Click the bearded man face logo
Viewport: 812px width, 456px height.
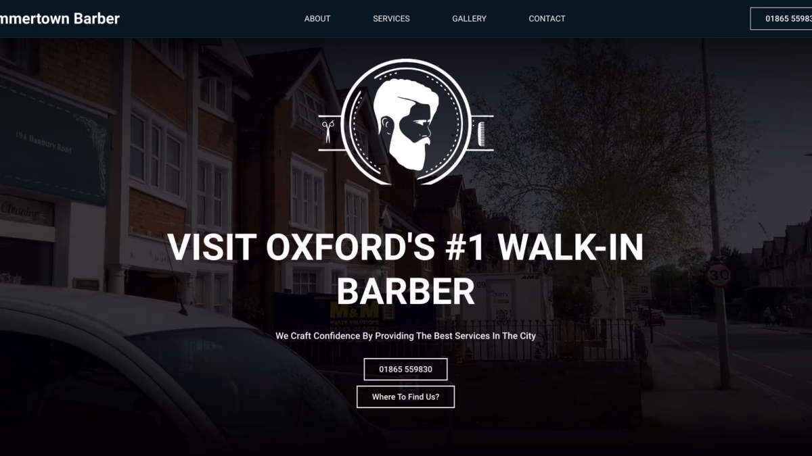[405, 122]
